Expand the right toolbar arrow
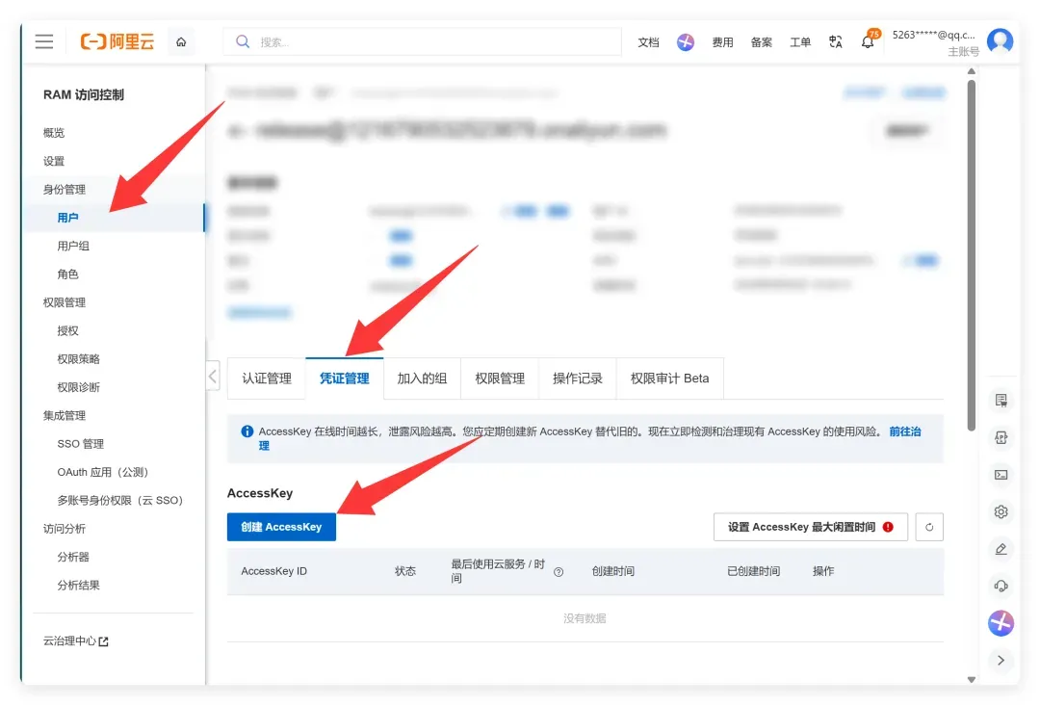Viewport: 1040px width, 705px height. click(x=1001, y=661)
